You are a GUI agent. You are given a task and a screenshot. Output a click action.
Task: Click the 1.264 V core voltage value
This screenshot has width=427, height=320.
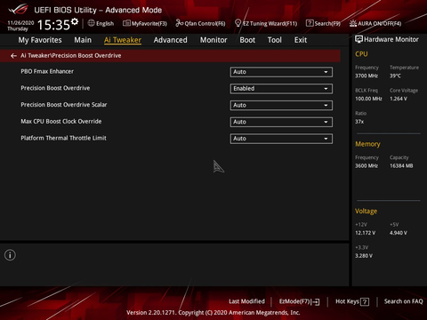pos(399,99)
